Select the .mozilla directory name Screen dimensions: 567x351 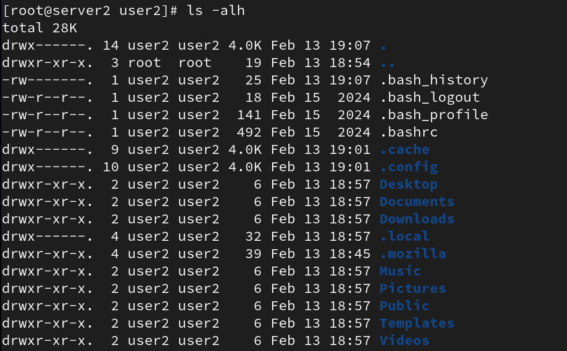413,253
